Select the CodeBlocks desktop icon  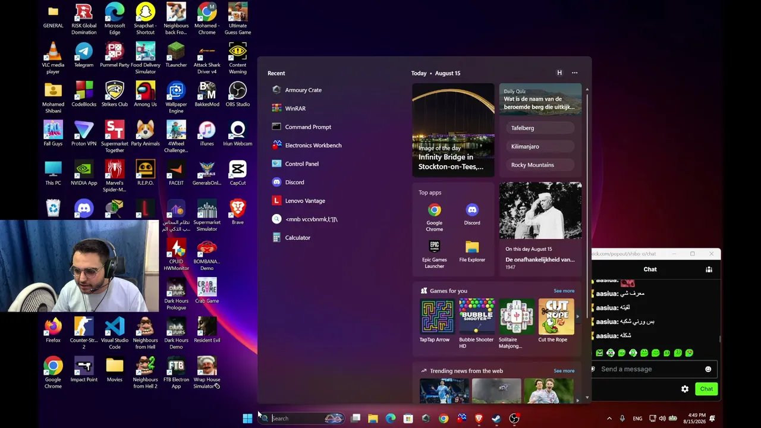click(84, 95)
